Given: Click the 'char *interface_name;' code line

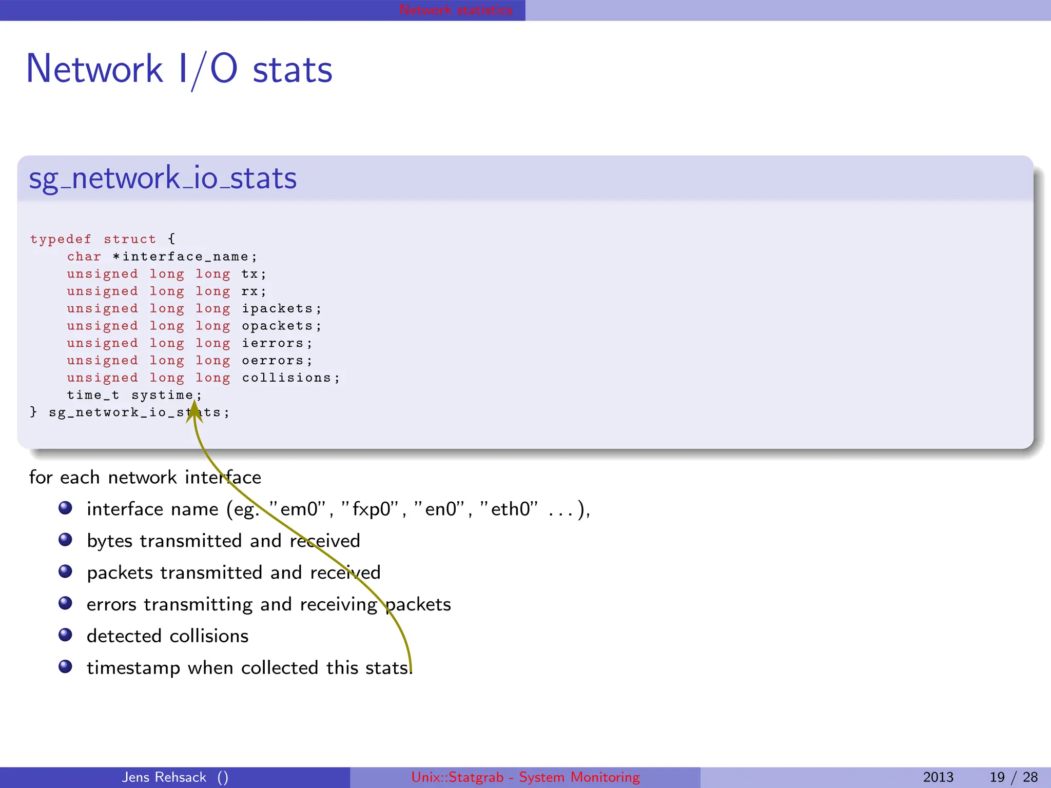Looking at the screenshot, I should (162, 257).
